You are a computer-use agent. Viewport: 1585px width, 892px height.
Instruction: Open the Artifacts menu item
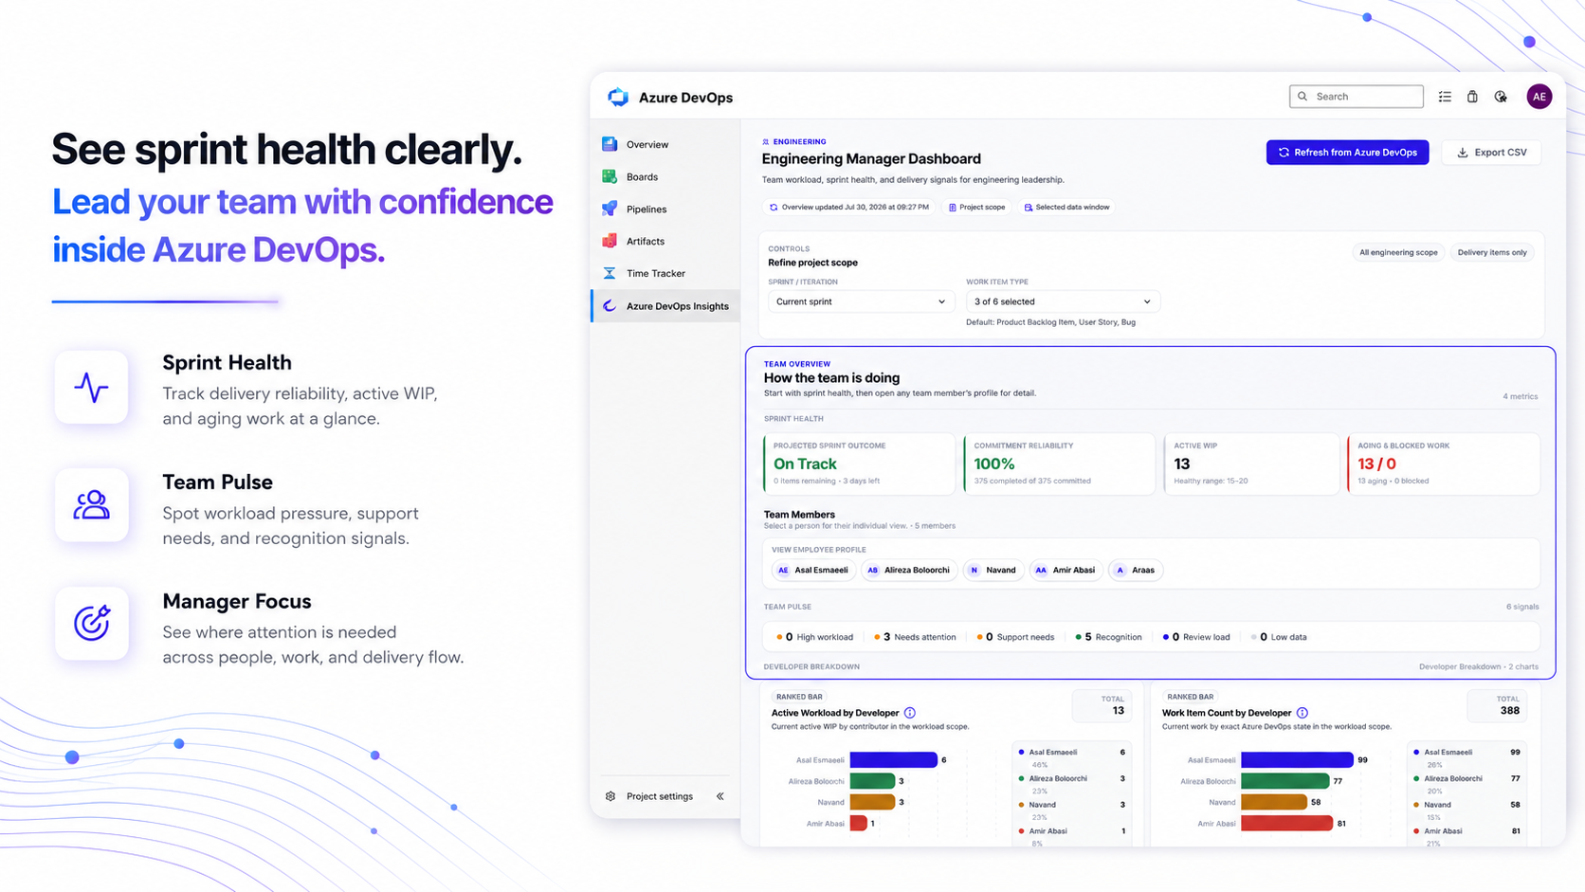[665, 241]
